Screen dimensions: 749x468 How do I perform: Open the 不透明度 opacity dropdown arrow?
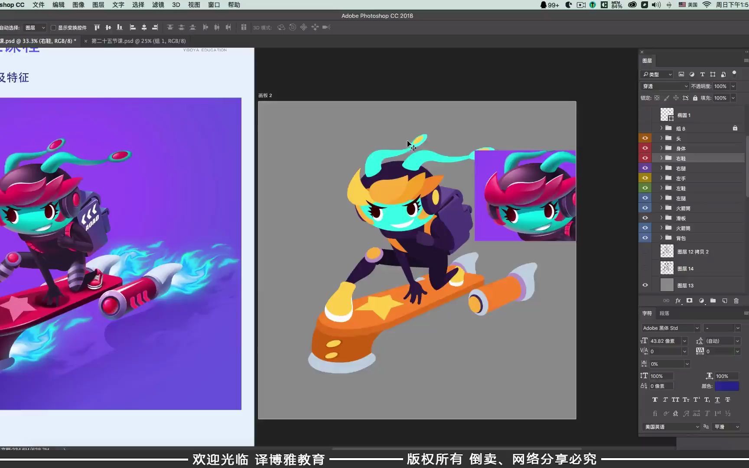click(733, 86)
